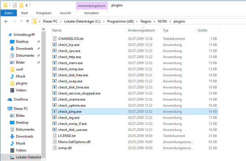Image resolution: width=246 pixels, height=161 pixels.
Task: Open Bilder under Dieser PC
Action: coord(20,115)
